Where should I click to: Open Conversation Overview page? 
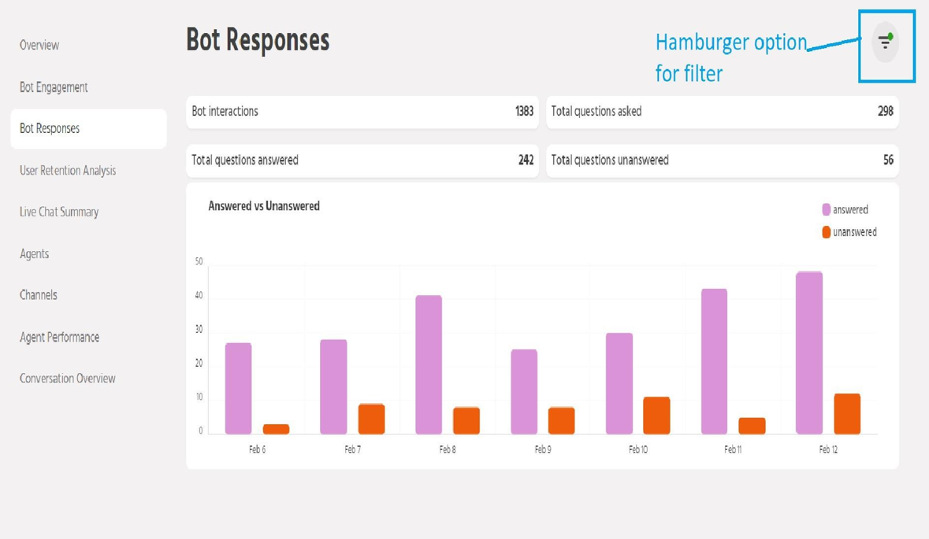(x=68, y=378)
